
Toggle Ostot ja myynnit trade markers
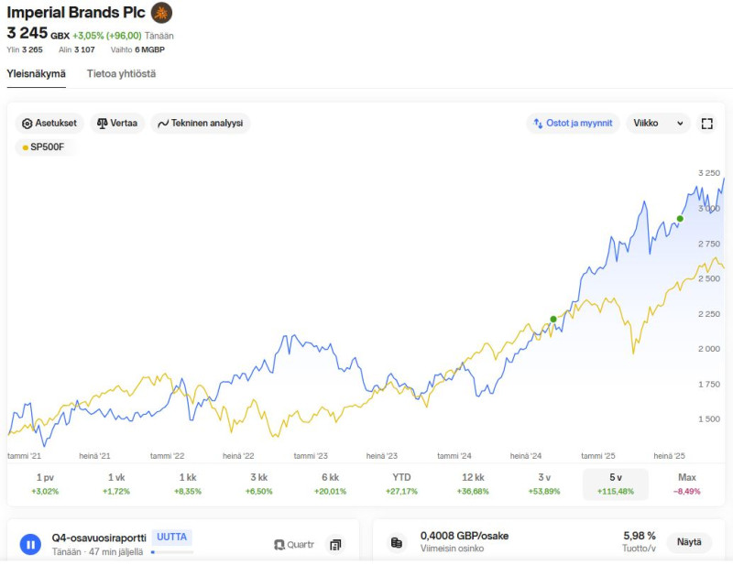point(573,124)
